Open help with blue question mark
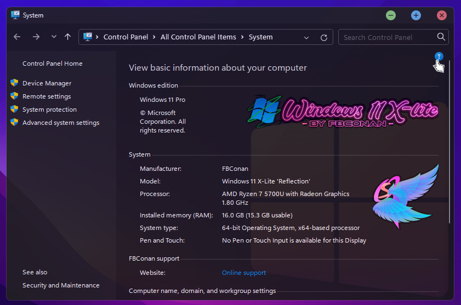461x305 pixels. (439, 56)
